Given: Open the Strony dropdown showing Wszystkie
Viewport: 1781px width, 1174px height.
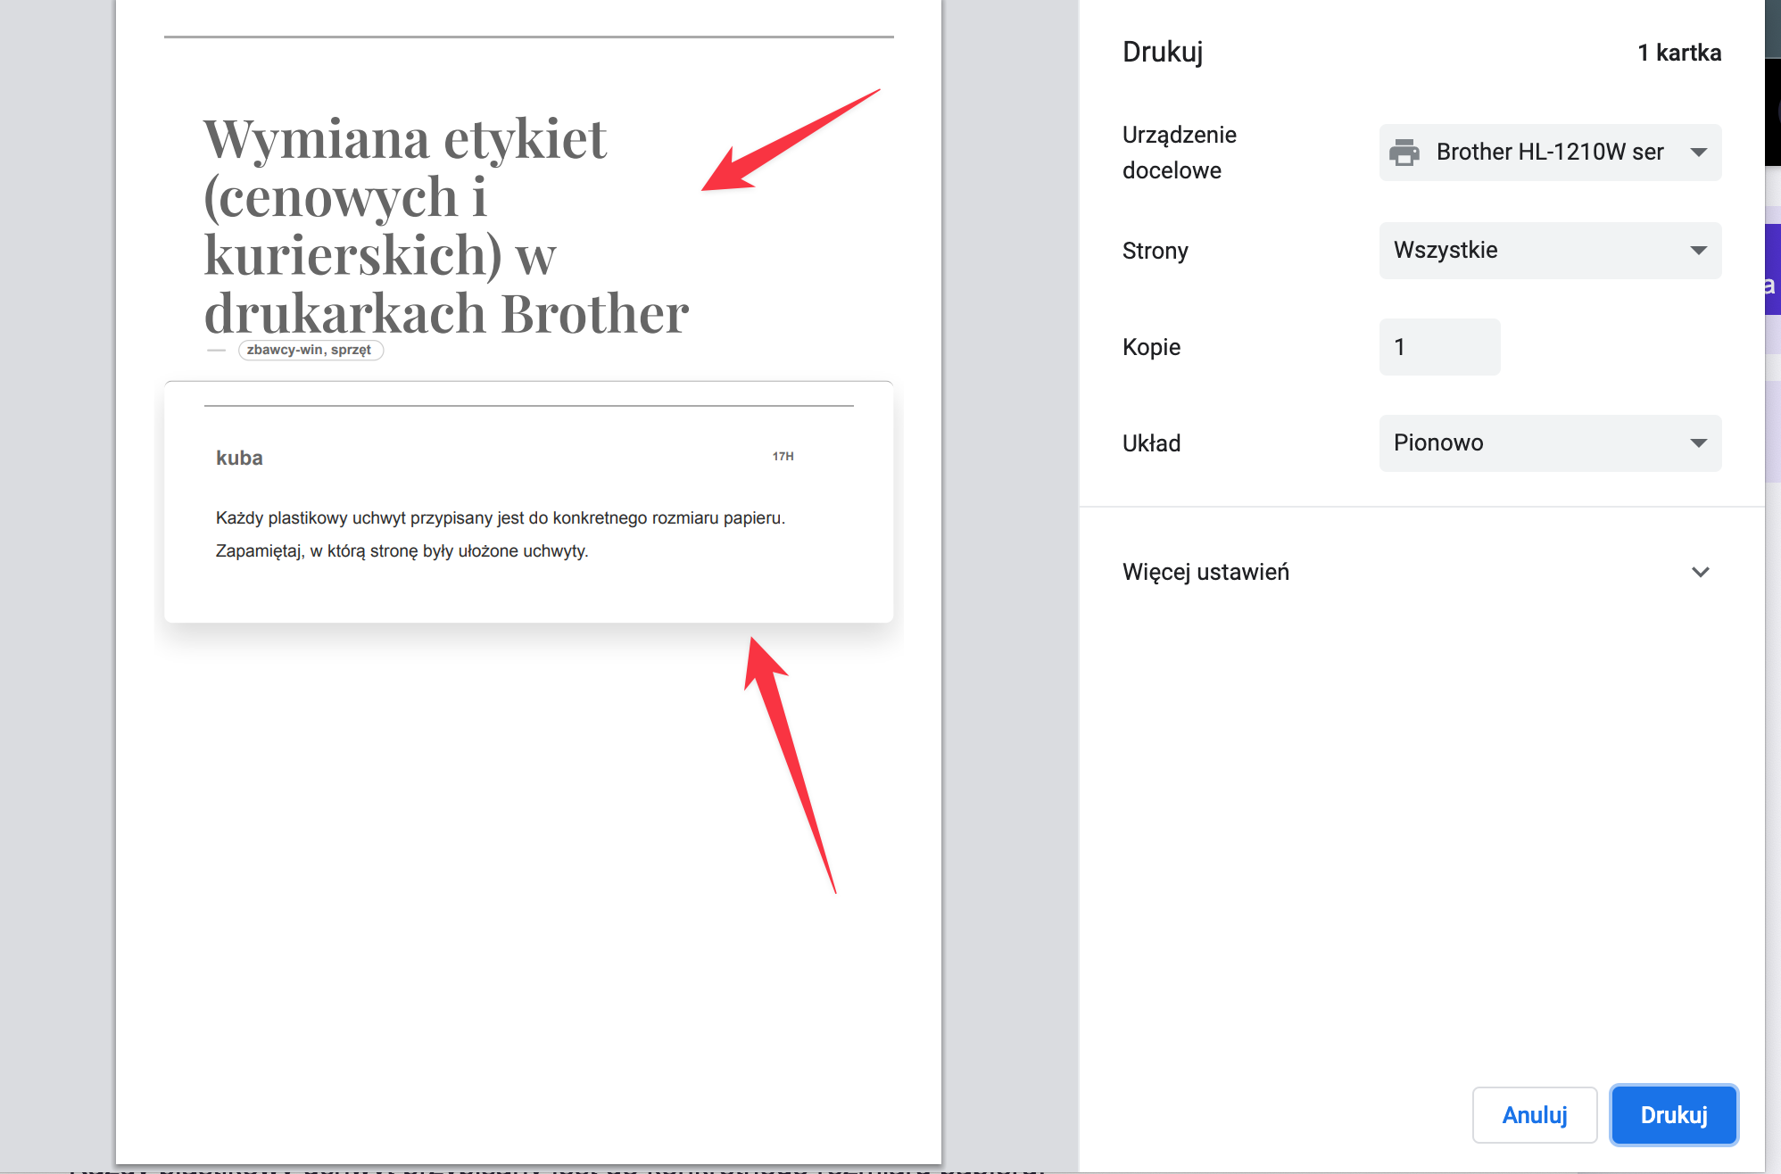Looking at the screenshot, I should [1549, 251].
